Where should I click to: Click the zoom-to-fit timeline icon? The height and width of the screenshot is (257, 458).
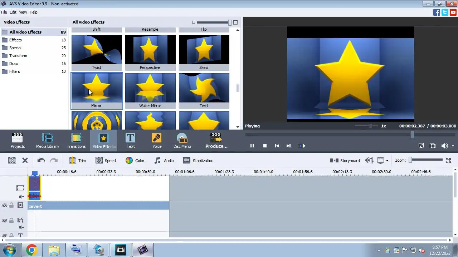pyautogui.click(x=448, y=161)
